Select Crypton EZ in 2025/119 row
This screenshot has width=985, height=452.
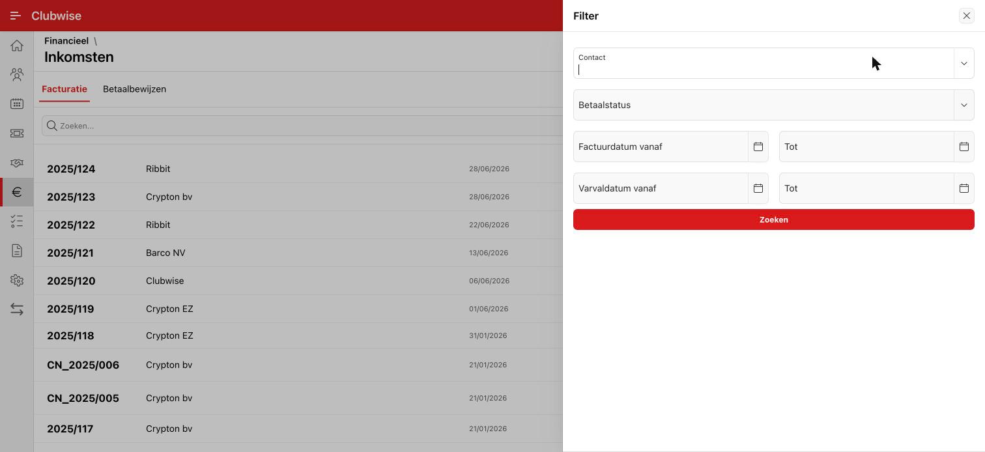coord(169,309)
